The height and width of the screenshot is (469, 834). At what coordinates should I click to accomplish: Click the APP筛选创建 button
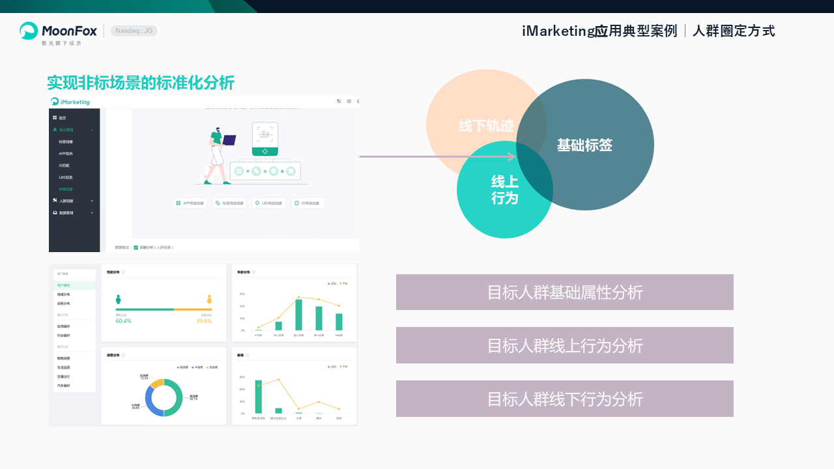pos(190,203)
